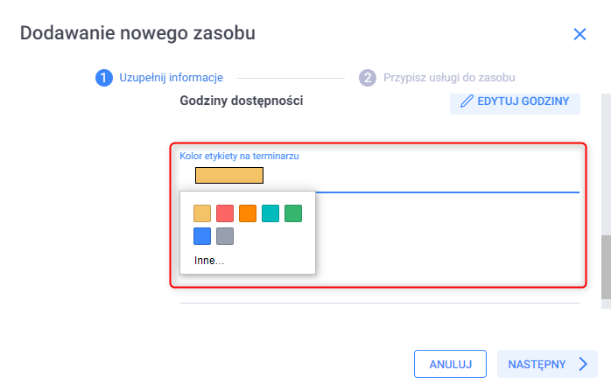Click the step 1 number circle
This screenshot has height=391, width=611.
(103, 77)
